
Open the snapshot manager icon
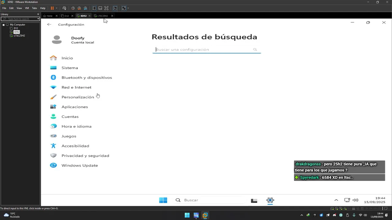(x=85, y=8)
